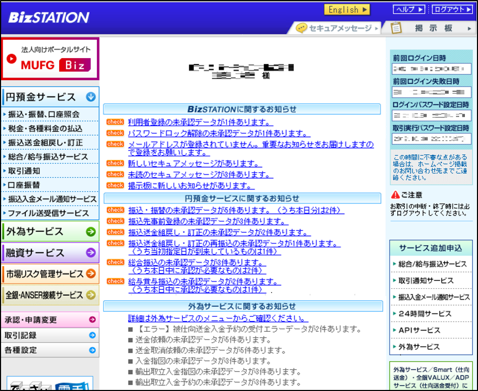Click check icon beside 訂正の未承認データが2件

point(115,232)
